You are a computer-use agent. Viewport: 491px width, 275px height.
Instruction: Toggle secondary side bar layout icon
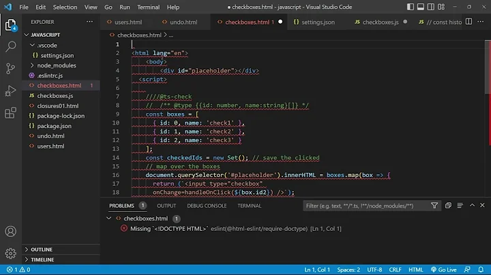431,7
